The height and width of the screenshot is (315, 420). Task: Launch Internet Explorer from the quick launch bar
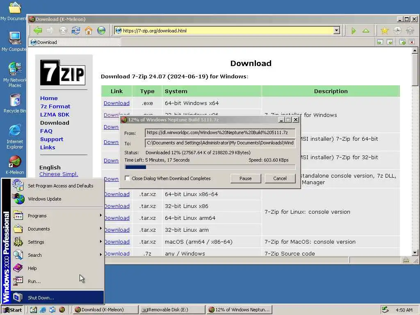click(x=43, y=310)
